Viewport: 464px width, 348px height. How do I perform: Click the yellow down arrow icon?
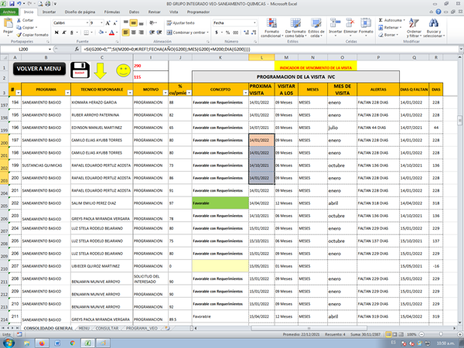tap(101, 70)
